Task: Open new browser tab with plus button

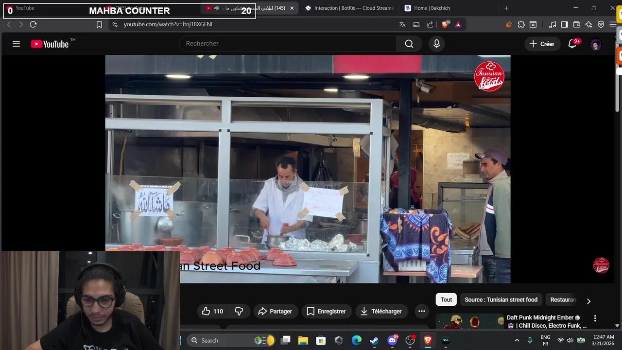Action: pos(506,8)
